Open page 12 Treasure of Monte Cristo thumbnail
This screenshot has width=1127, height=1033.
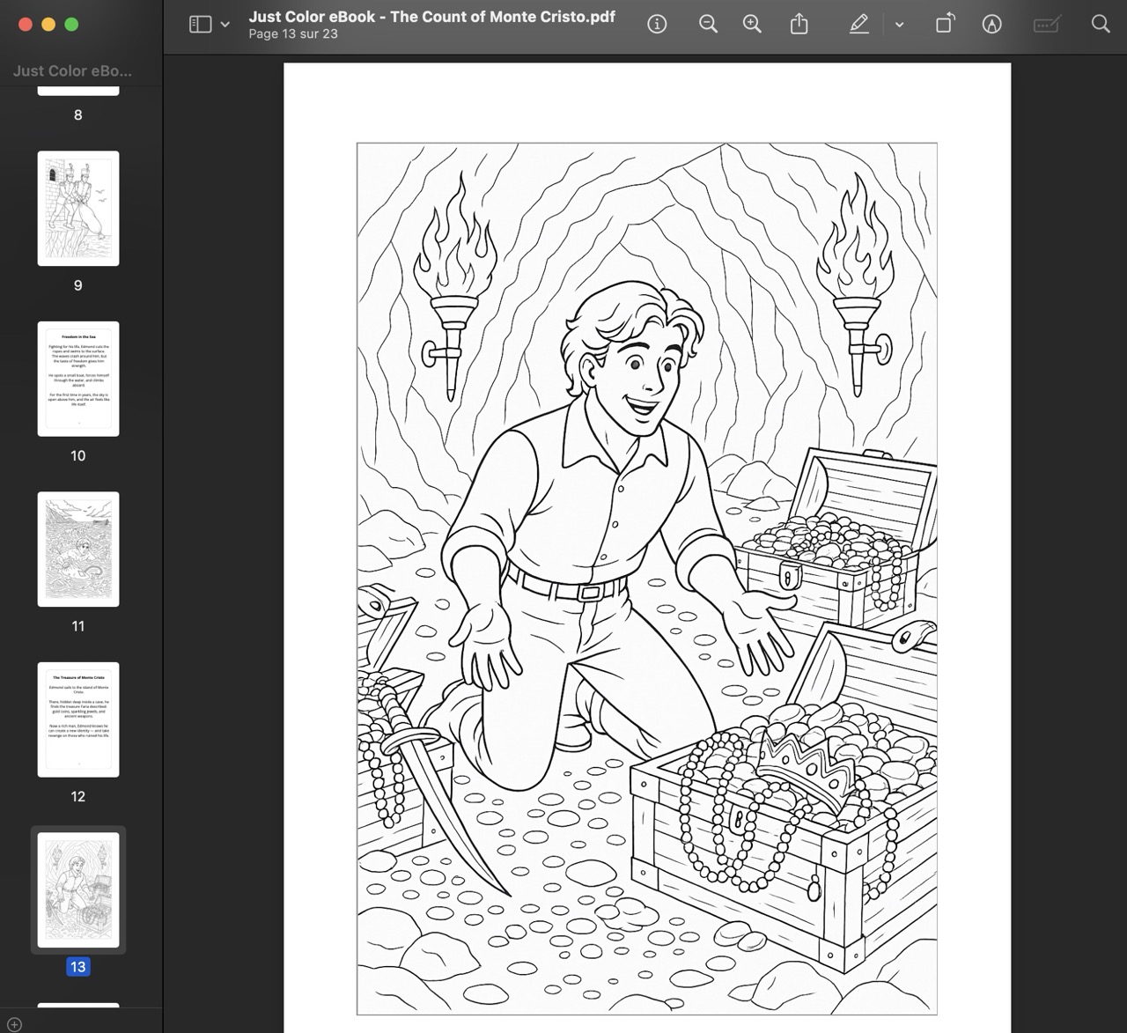click(x=78, y=719)
